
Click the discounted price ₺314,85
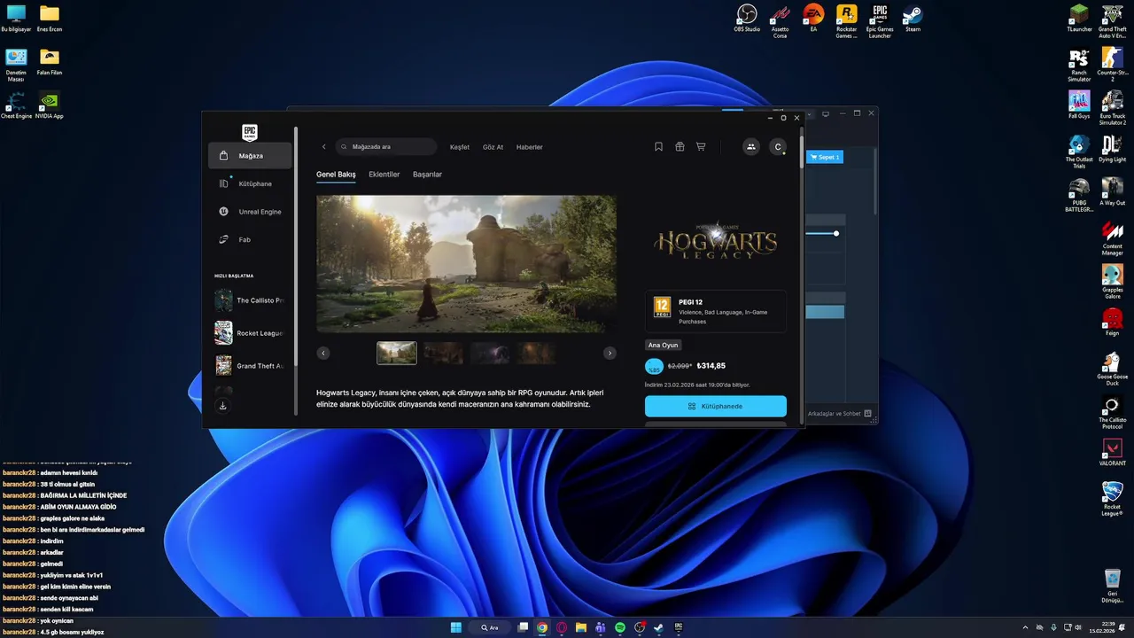(711, 366)
